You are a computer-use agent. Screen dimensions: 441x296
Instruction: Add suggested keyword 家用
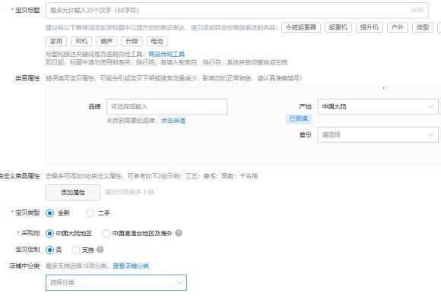point(56,41)
